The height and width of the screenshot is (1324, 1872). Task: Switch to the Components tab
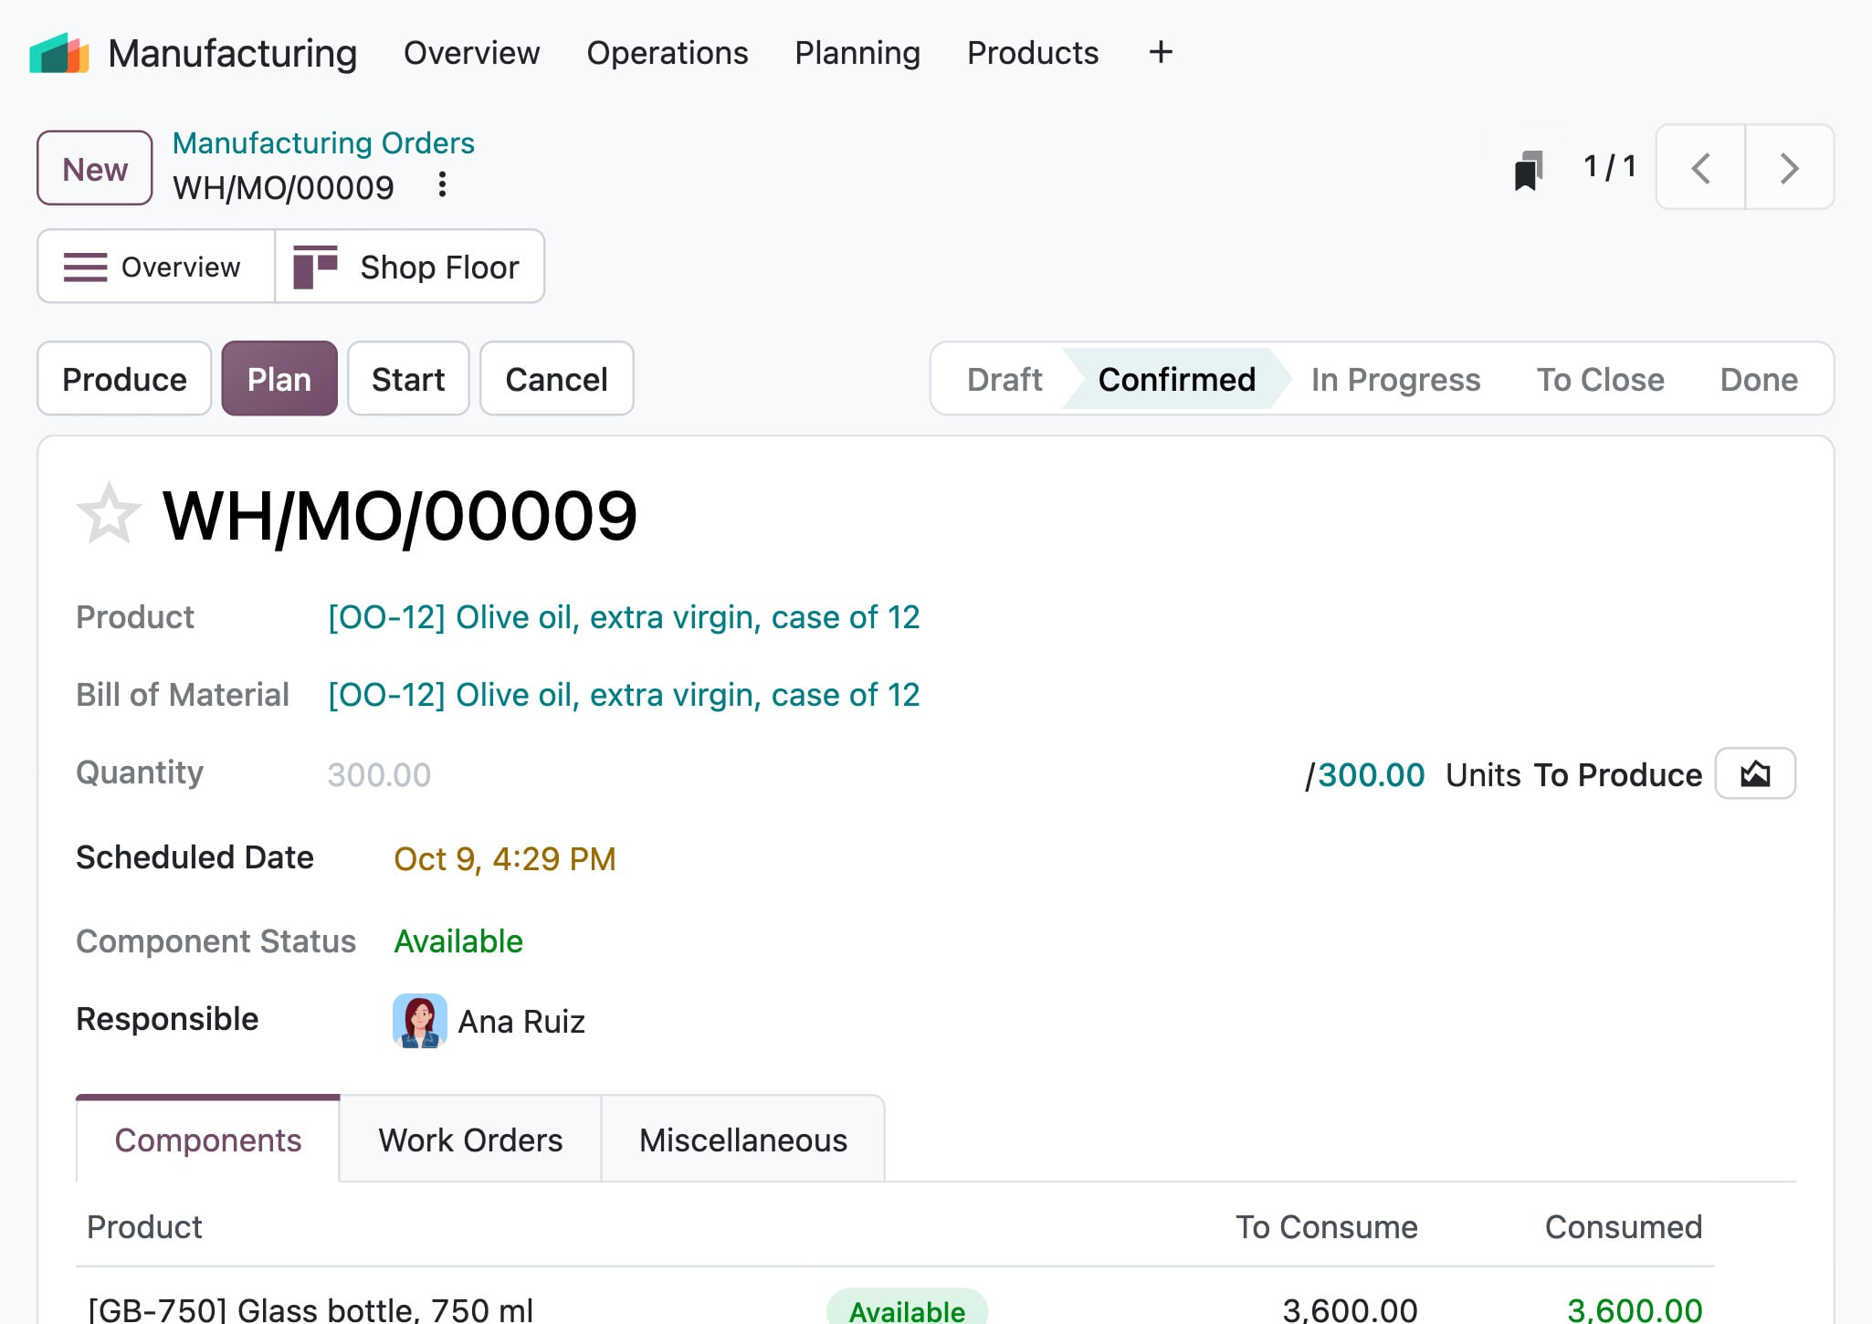(x=208, y=1140)
